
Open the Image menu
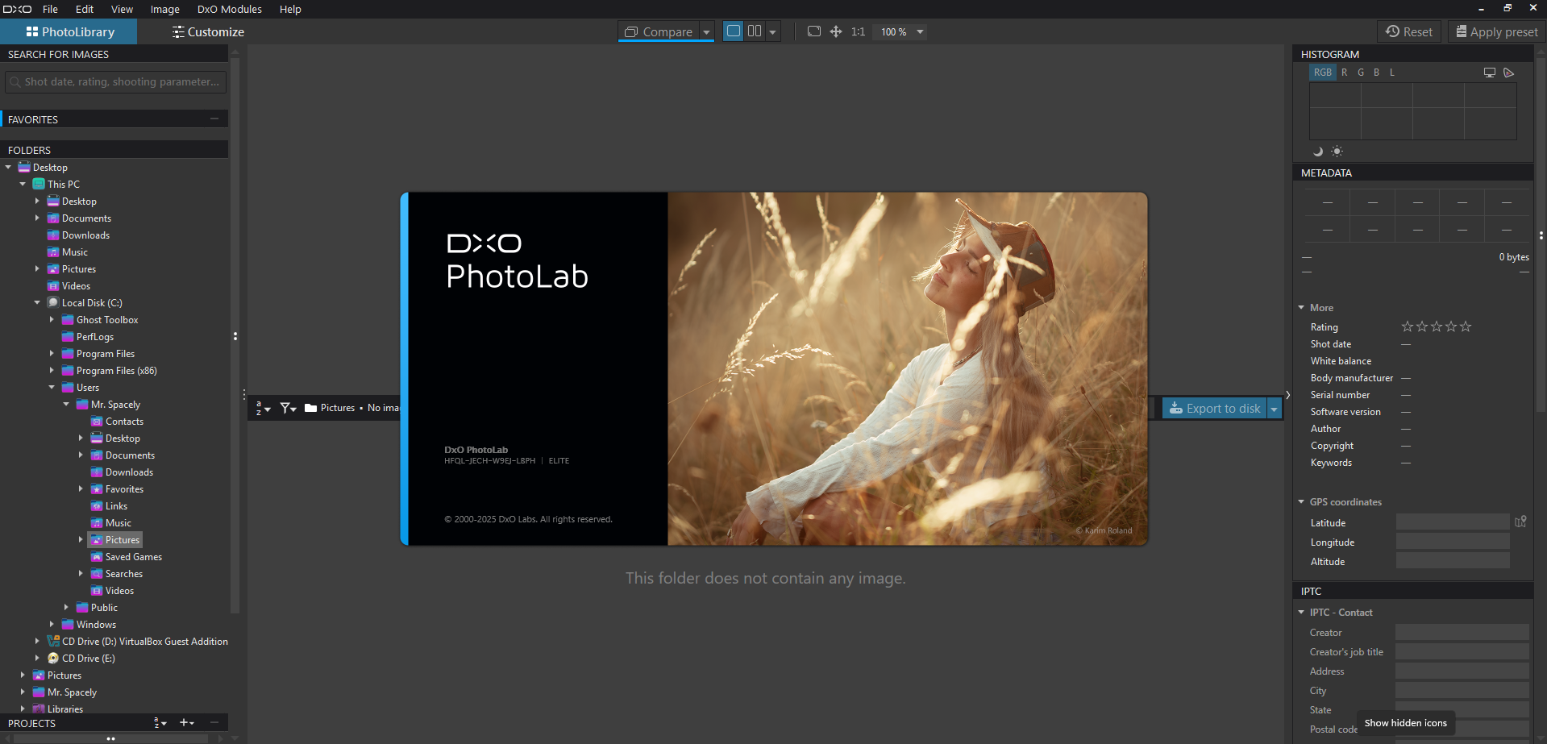click(164, 9)
